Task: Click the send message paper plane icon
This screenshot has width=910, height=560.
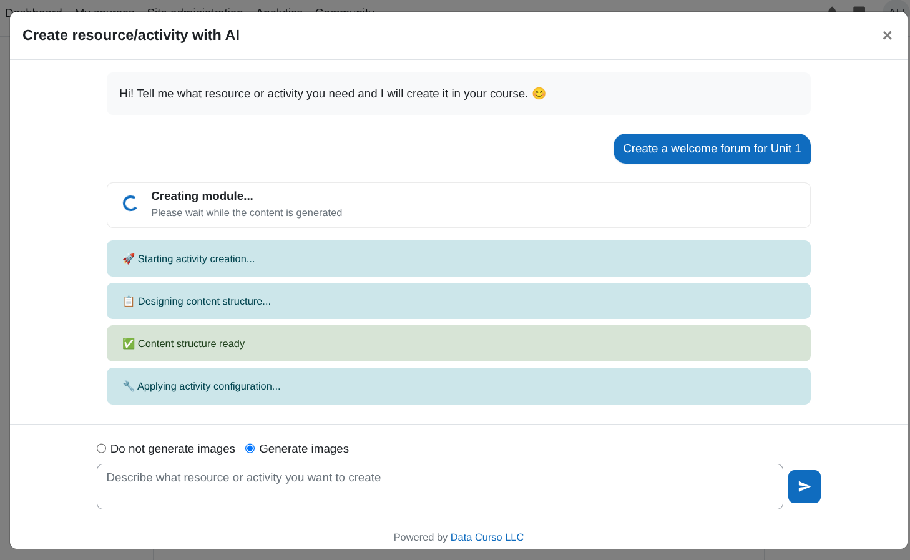Action: click(804, 486)
